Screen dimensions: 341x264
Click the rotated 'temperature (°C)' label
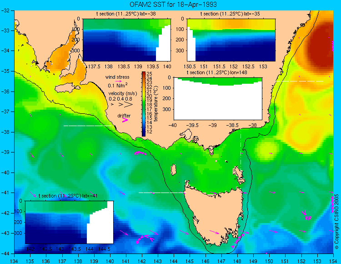point(156,103)
